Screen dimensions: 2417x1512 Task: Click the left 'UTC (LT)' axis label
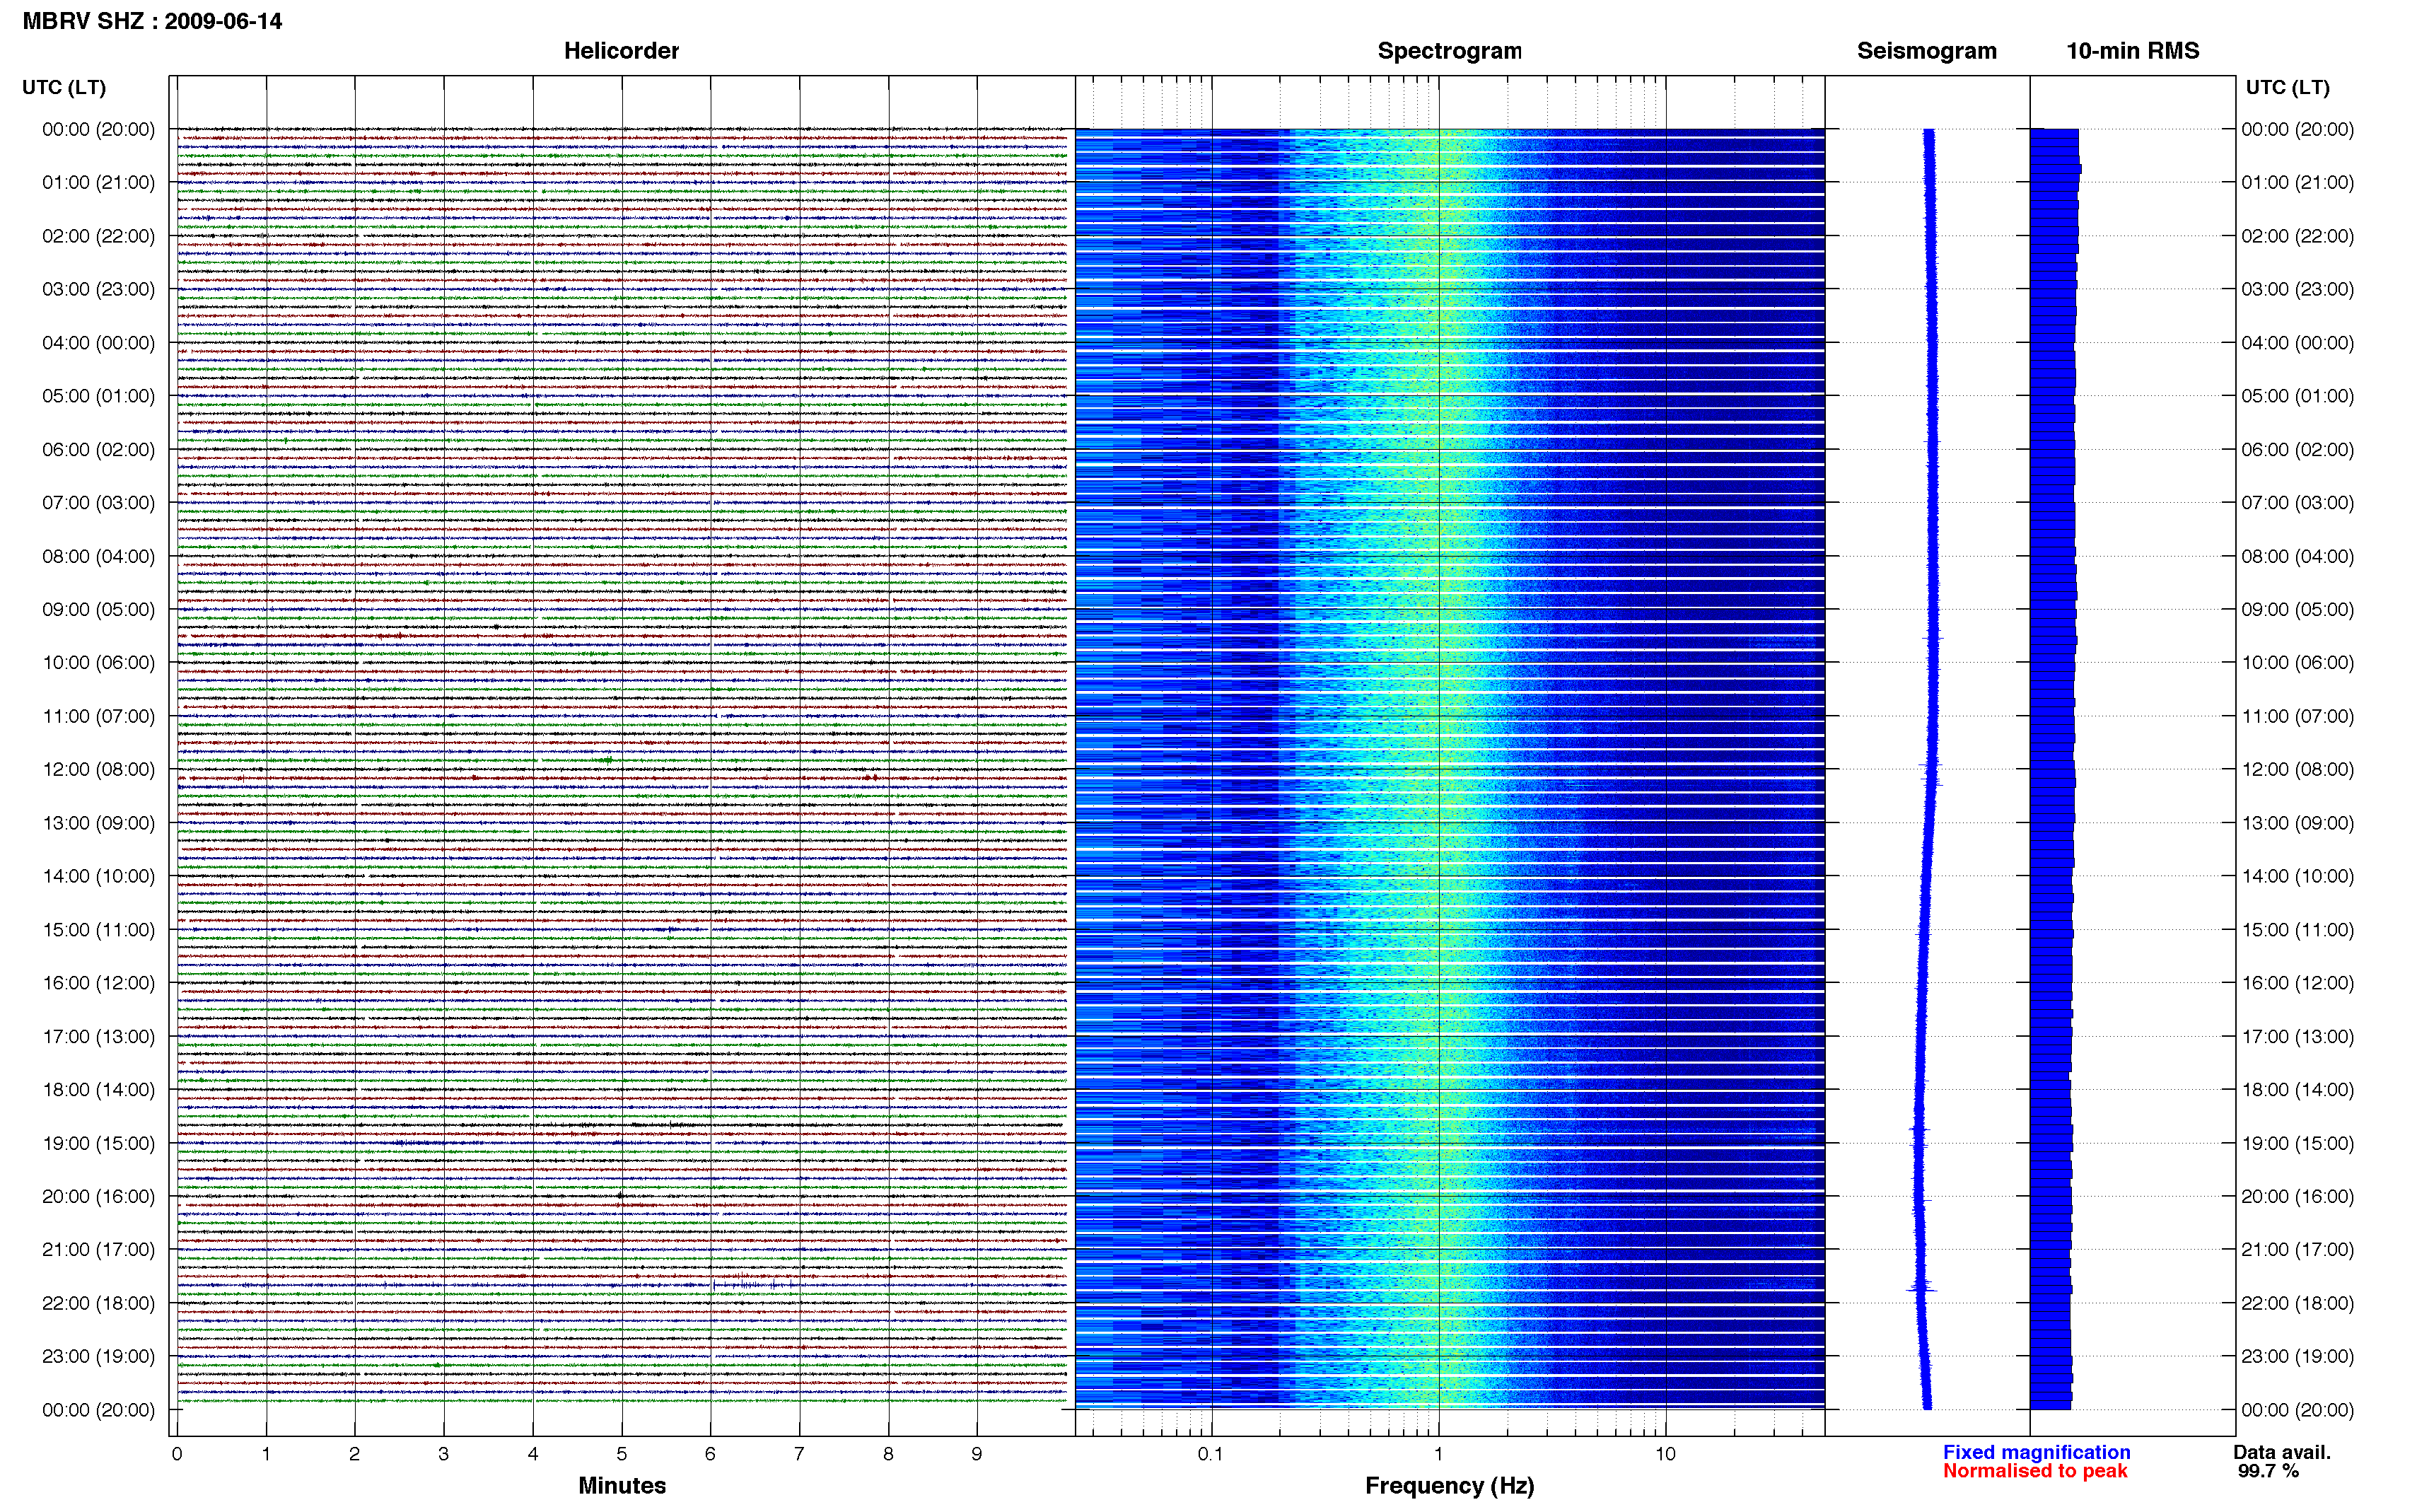click(x=64, y=87)
